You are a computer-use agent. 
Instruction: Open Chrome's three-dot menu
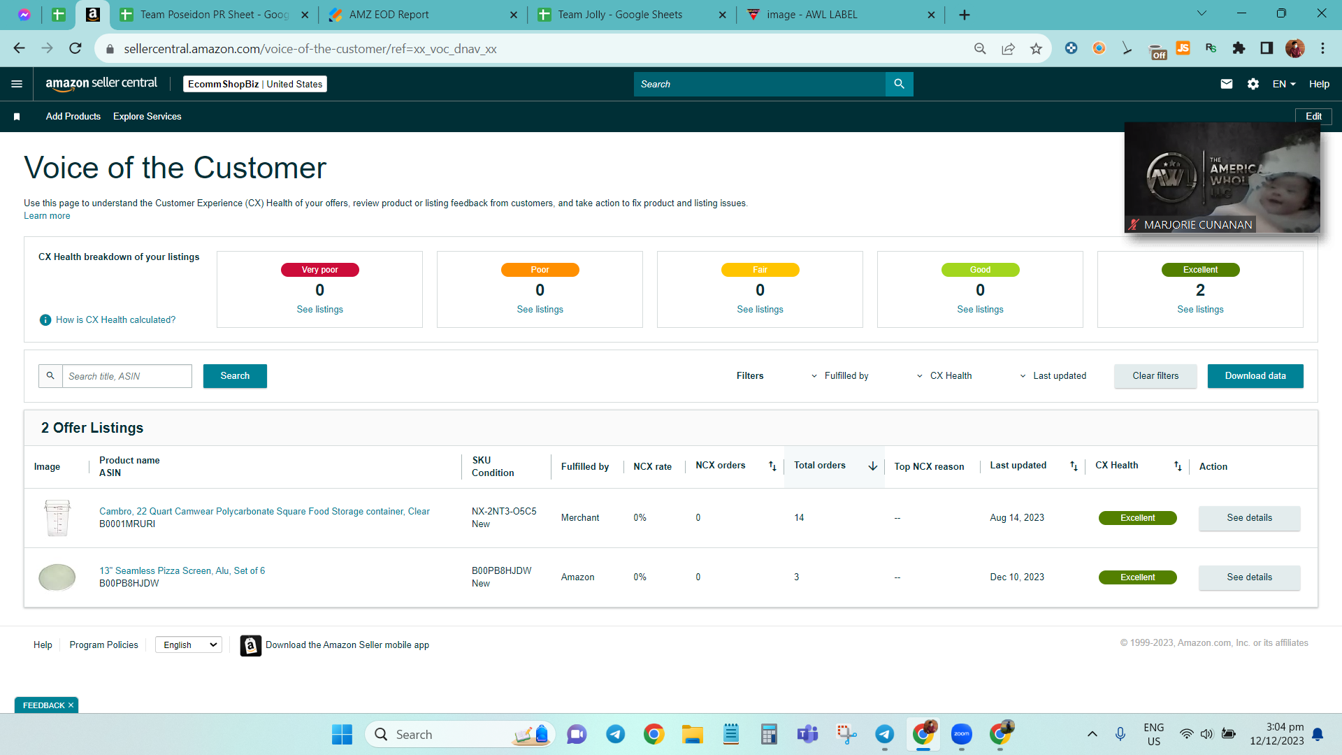pyautogui.click(x=1322, y=48)
